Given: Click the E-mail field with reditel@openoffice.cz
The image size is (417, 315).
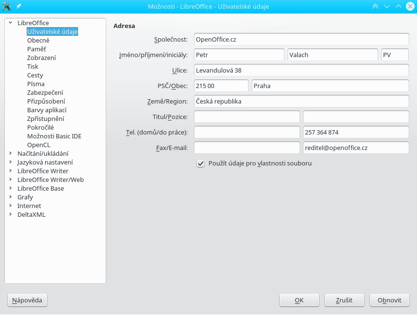Looking at the screenshot, I should (356, 148).
